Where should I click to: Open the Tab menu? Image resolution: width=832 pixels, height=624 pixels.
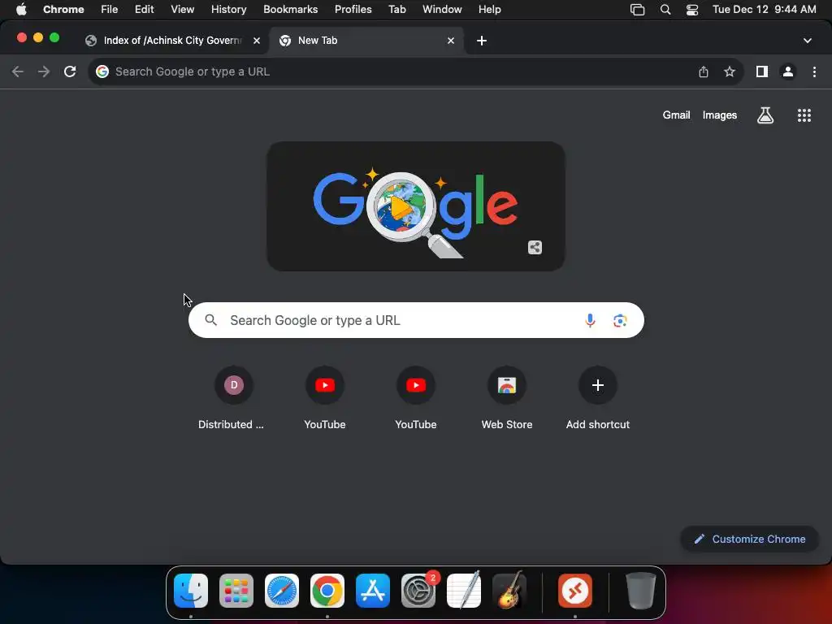coord(396,9)
